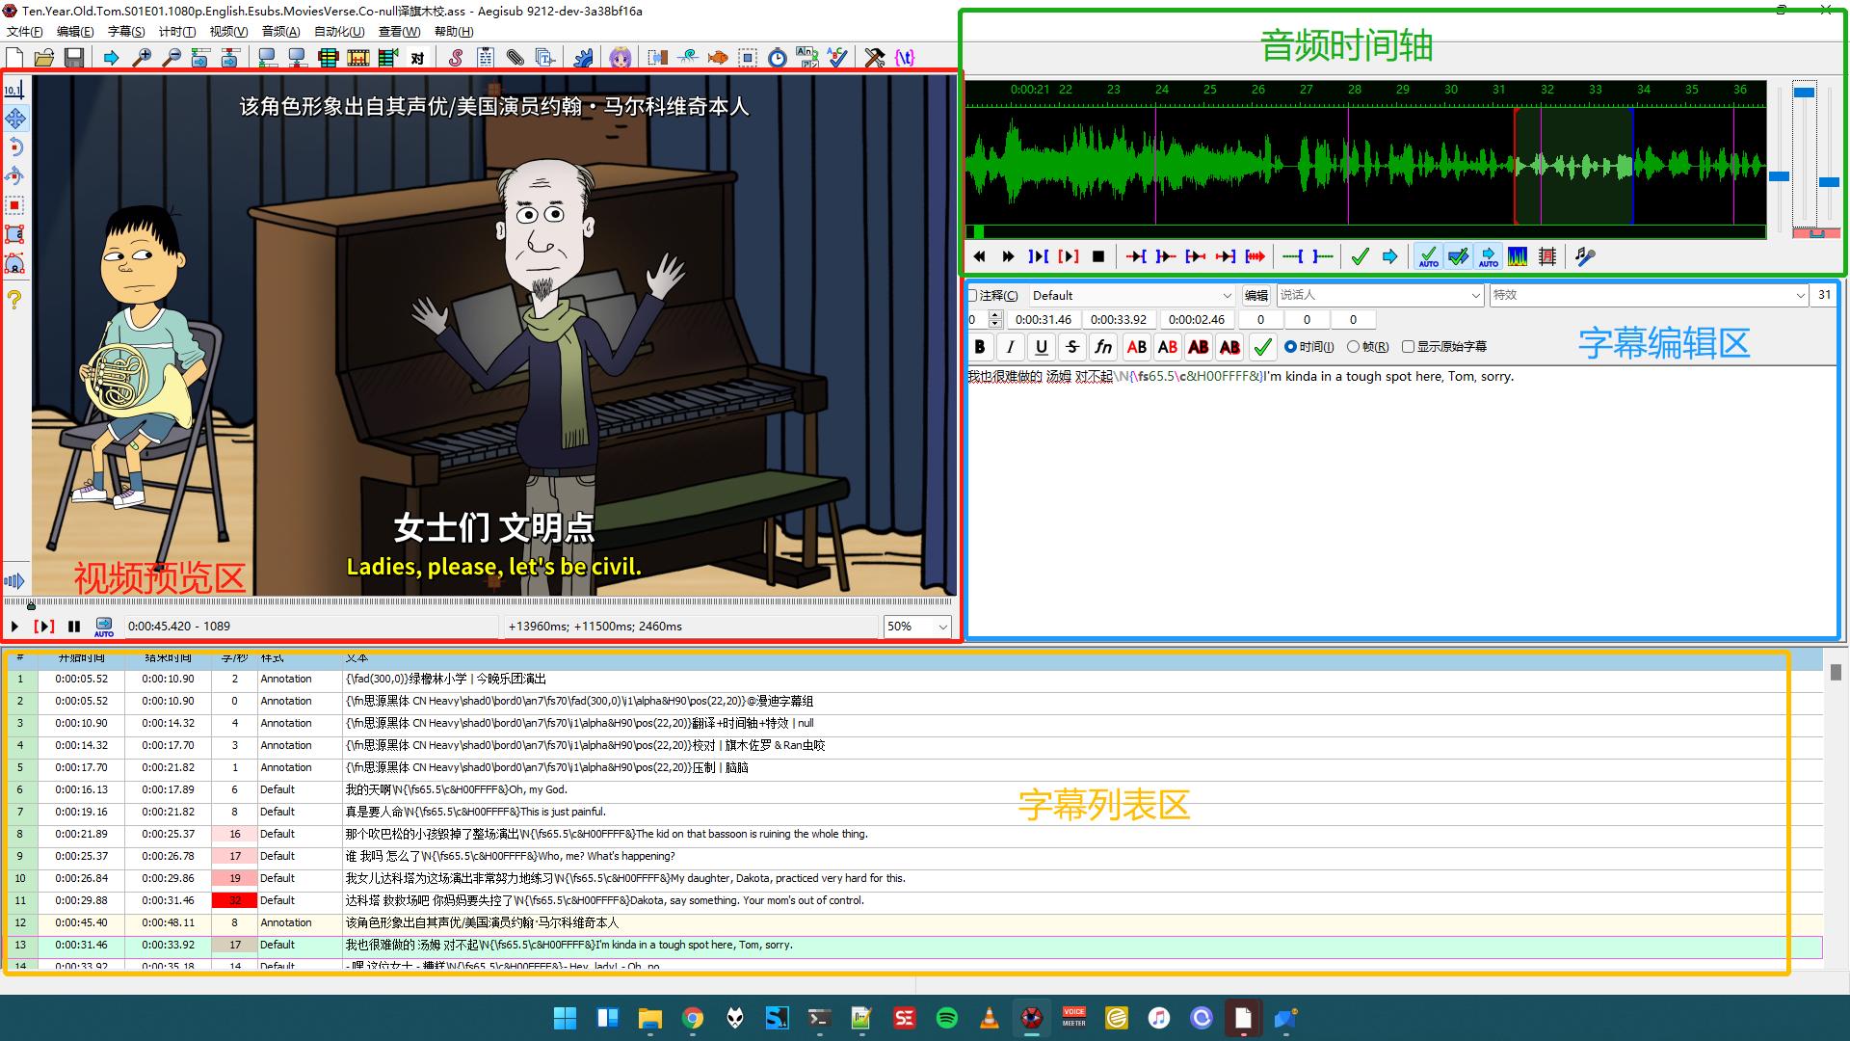Screen dimensions: 1850x1041
Task: Click the spell checker icon in toolbar
Action: click(x=836, y=58)
